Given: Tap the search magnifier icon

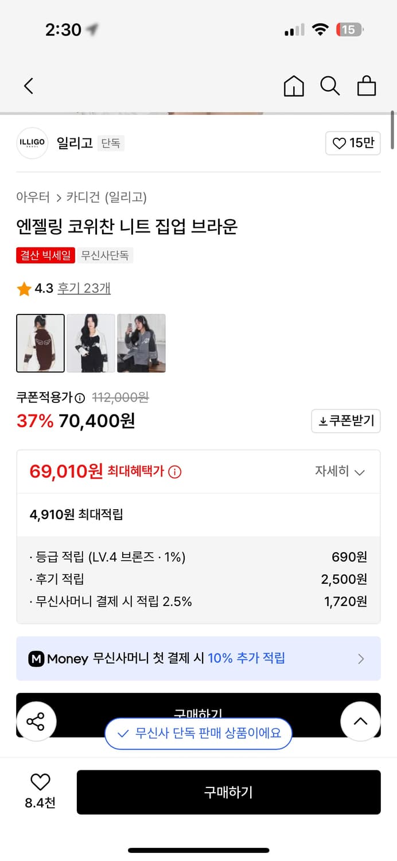Looking at the screenshot, I should point(330,86).
